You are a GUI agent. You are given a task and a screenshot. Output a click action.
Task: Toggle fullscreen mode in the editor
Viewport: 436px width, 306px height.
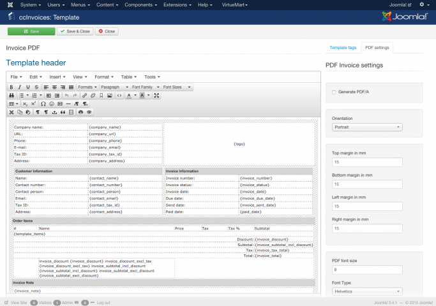[x=156, y=95]
